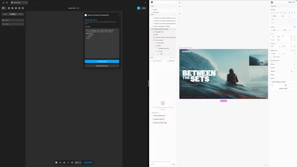Click the Framer project browser tab
This screenshot has height=167, width=297.
(x=19, y=3)
